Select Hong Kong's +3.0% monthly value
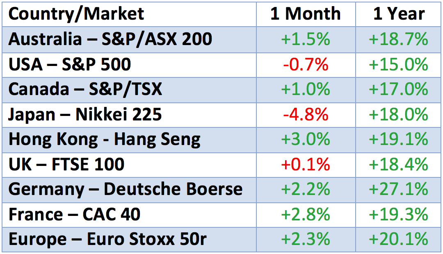This screenshot has width=443, height=254. [306, 139]
